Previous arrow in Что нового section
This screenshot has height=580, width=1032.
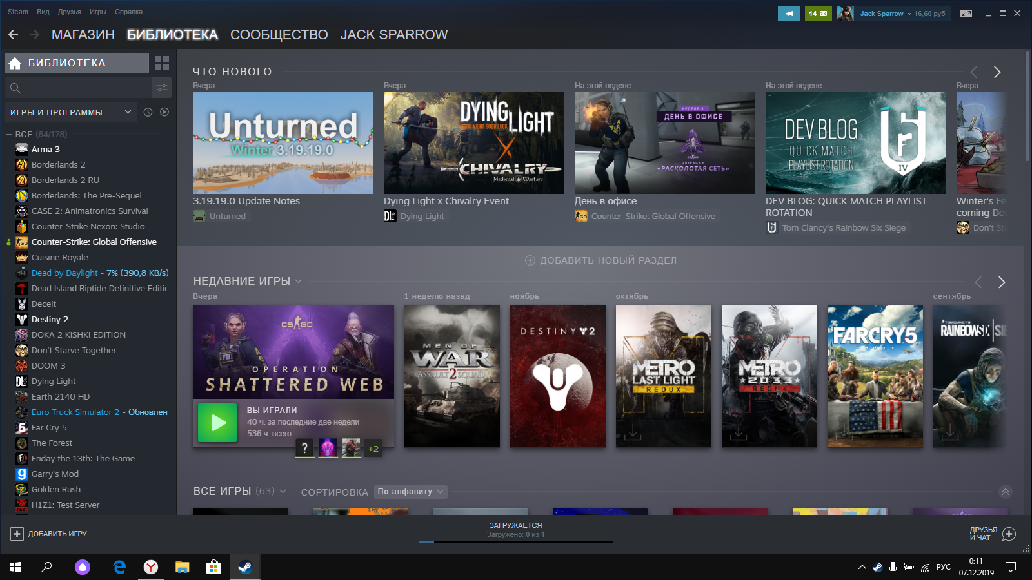tap(974, 72)
